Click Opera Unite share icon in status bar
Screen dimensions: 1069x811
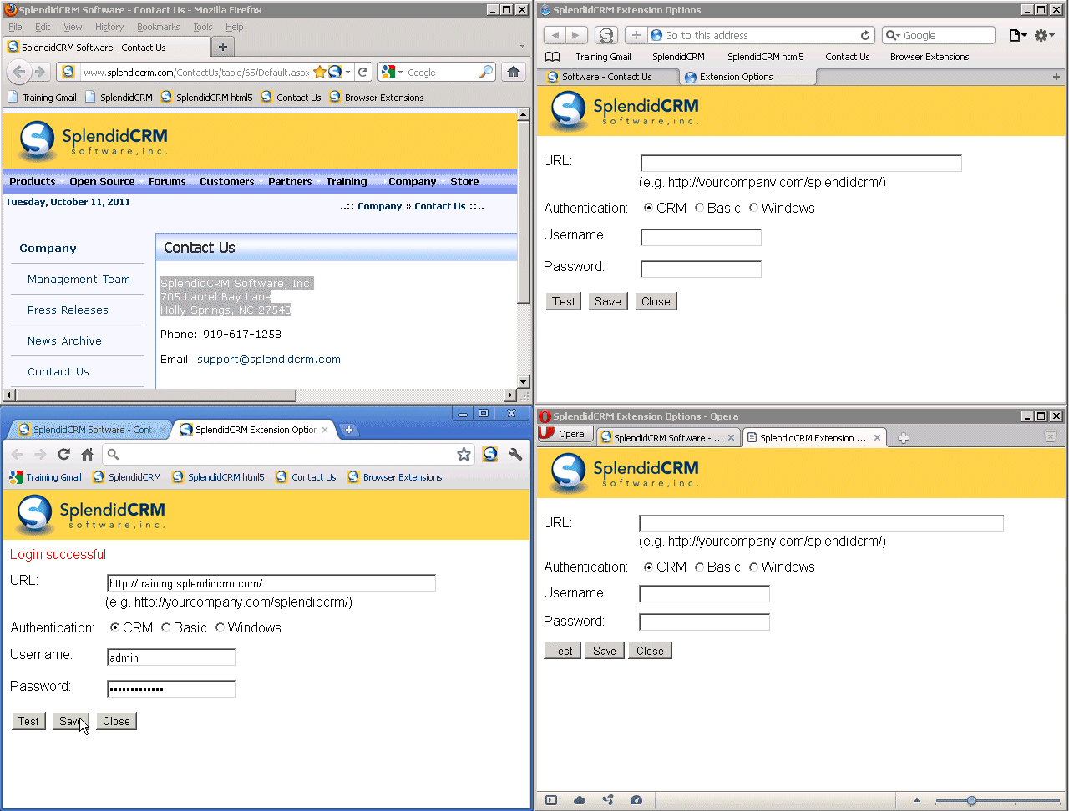pyautogui.click(x=608, y=800)
